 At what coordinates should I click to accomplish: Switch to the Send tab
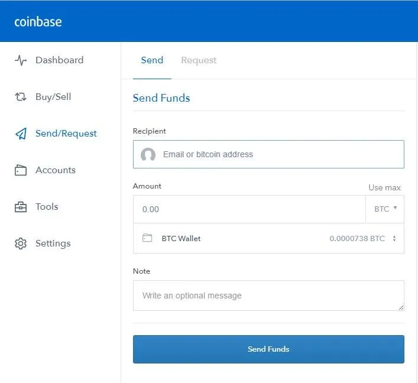pos(152,60)
